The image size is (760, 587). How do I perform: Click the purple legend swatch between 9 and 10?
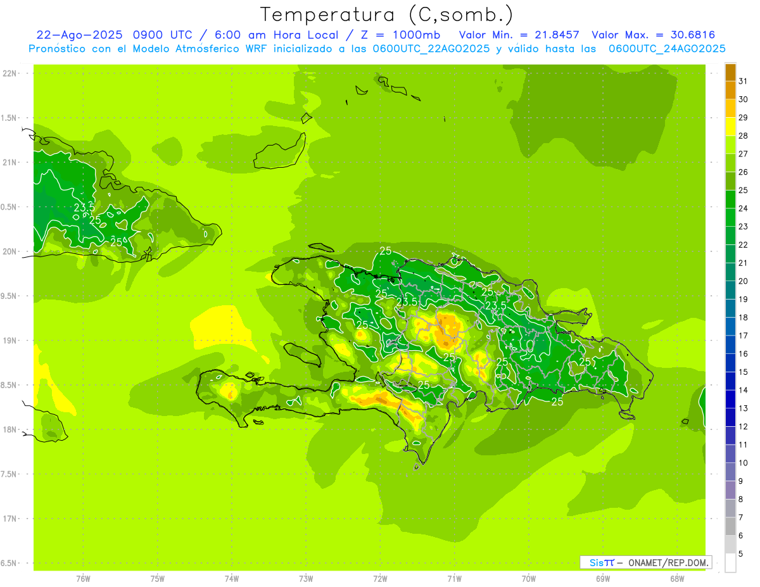730,472
